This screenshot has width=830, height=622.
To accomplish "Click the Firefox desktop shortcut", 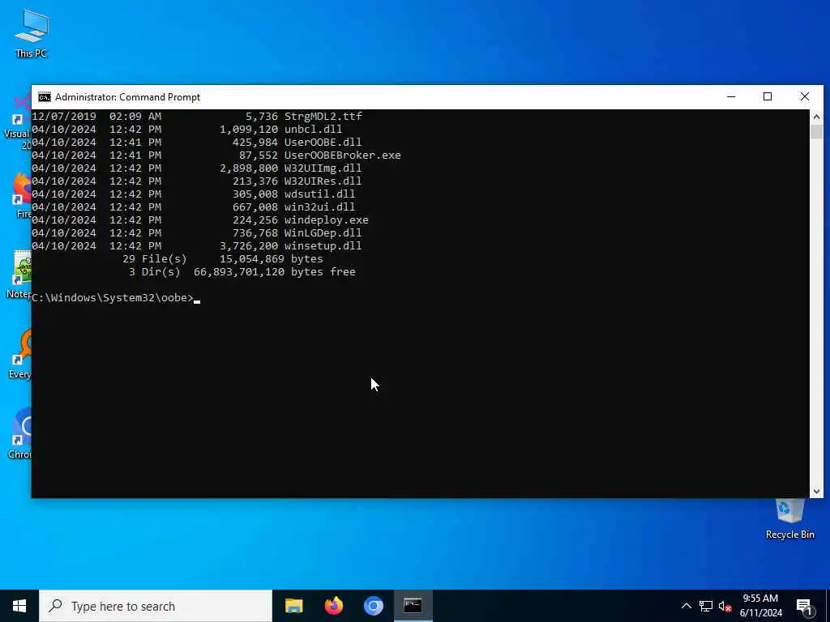I will [x=21, y=196].
